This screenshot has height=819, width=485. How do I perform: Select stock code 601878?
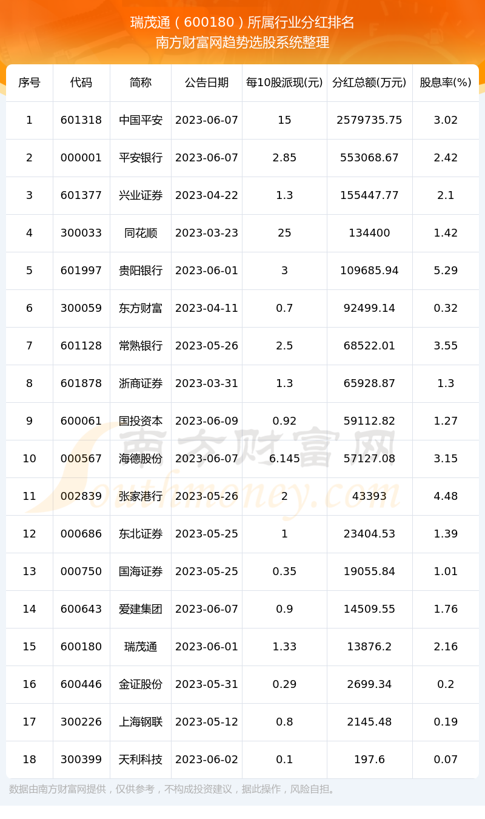pos(81,383)
